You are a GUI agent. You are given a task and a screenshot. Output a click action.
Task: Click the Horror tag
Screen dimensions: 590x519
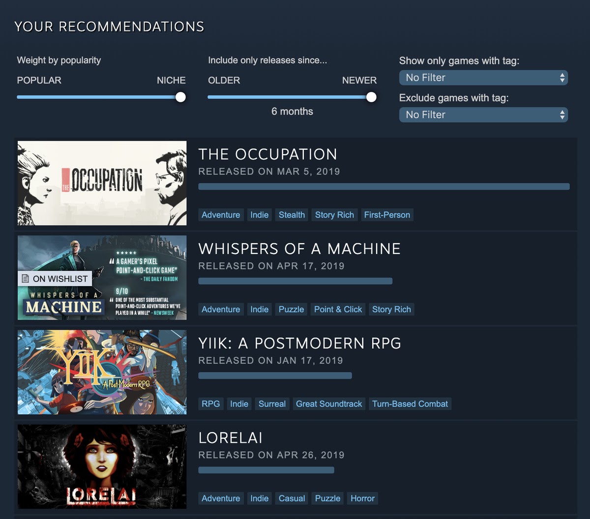coord(362,498)
